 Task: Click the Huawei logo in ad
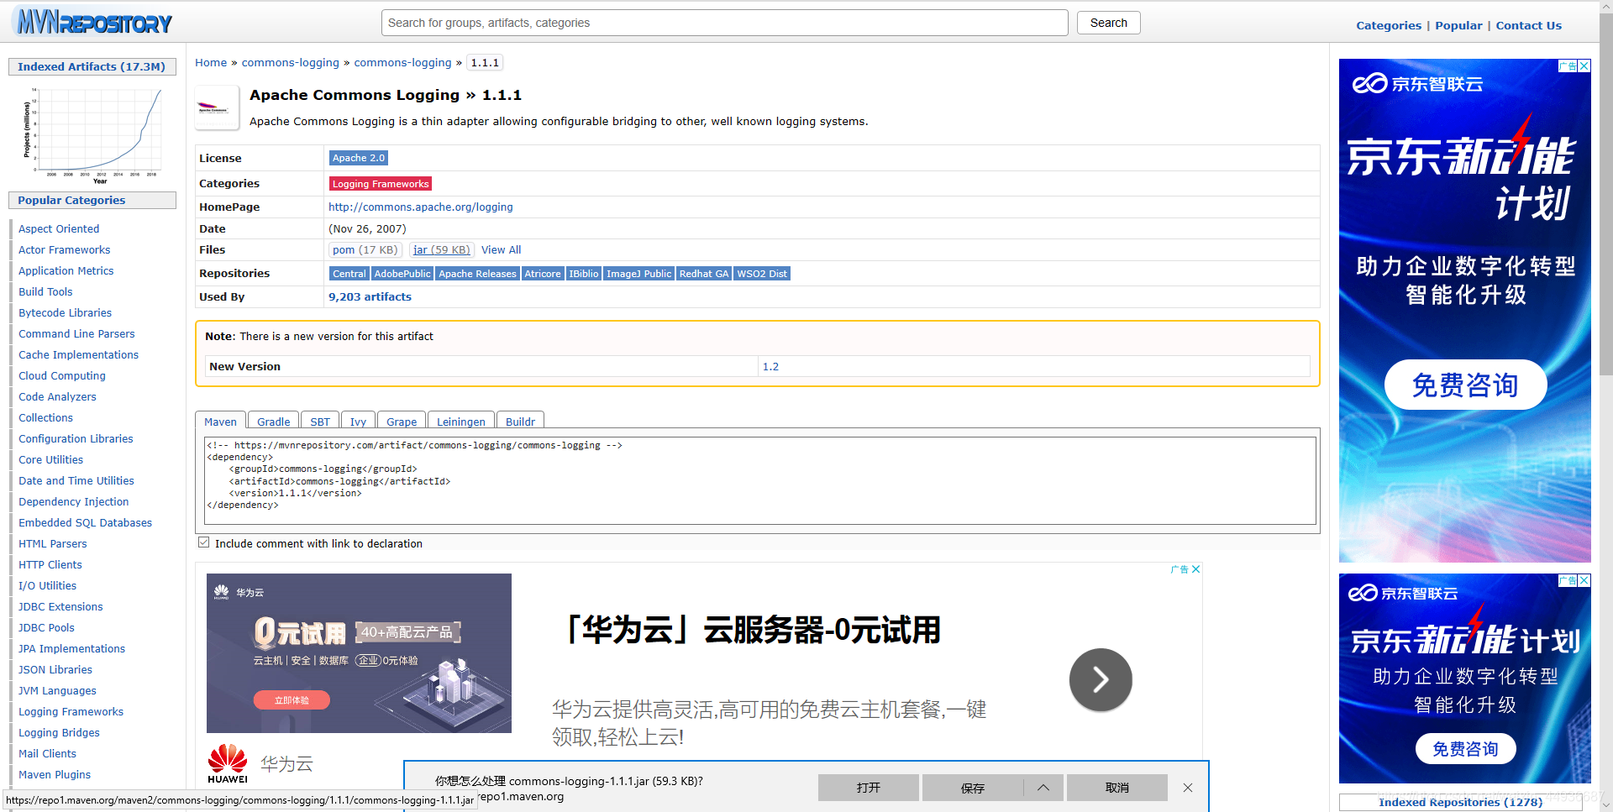coord(228,763)
